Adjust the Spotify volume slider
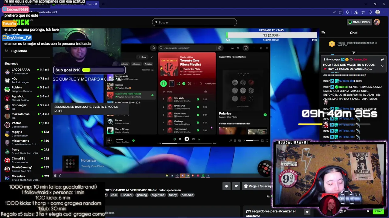Image resolution: width=389 pixels, height=218 pixels. click(253, 140)
